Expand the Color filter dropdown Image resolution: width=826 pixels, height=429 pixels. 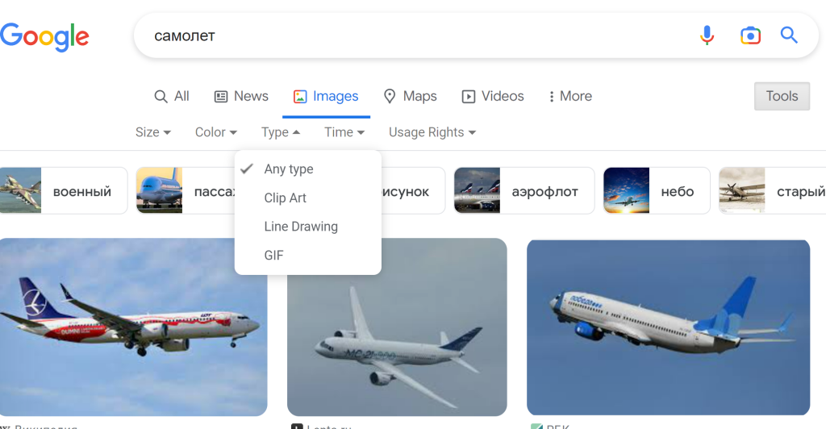216,132
